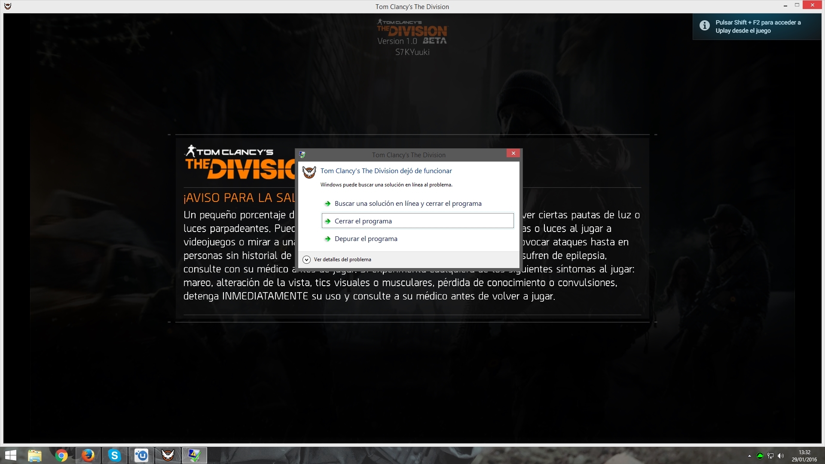Click "Windows puede buscar una solución" text
The height and width of the screenshot is (464, 825).
click(x=386, y=185)
